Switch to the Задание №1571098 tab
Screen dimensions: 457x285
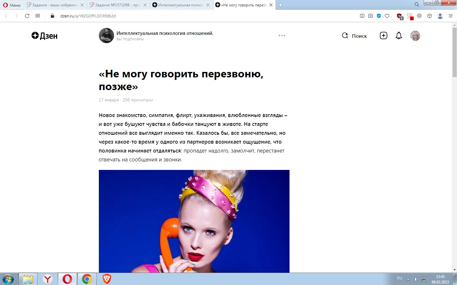pos(115,5)
